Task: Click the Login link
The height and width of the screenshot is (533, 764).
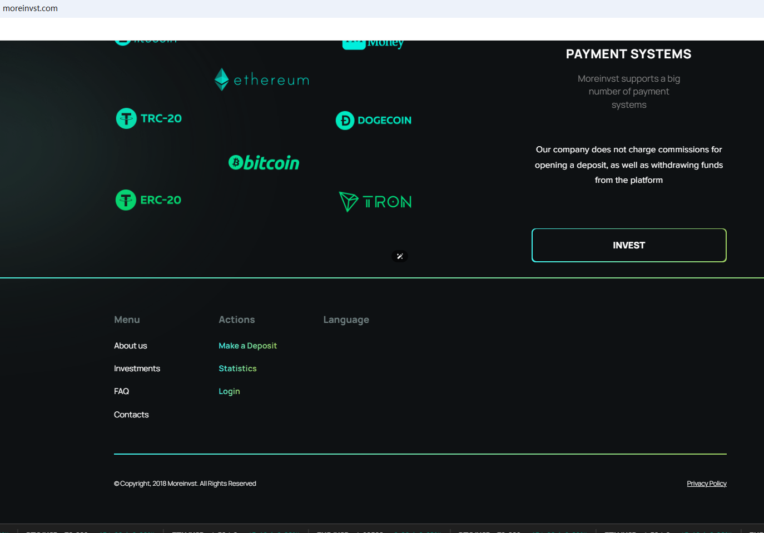Action: coord(229,391)
